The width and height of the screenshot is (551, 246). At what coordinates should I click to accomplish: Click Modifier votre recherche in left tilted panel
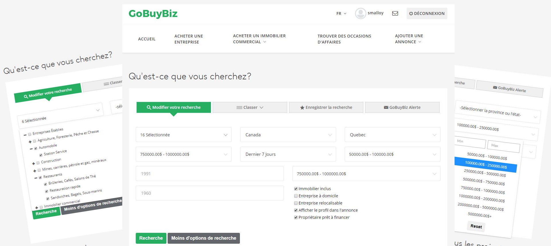(x=48, y=93)
